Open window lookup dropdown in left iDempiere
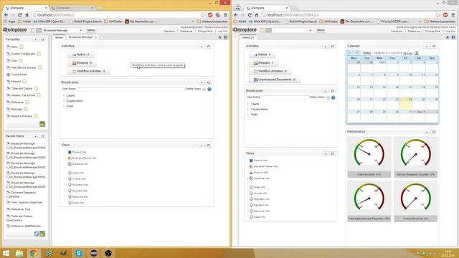459x258 pixels. click(80, 30)
